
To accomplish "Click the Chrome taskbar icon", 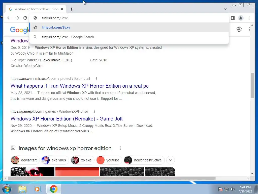I will point(53,189).
